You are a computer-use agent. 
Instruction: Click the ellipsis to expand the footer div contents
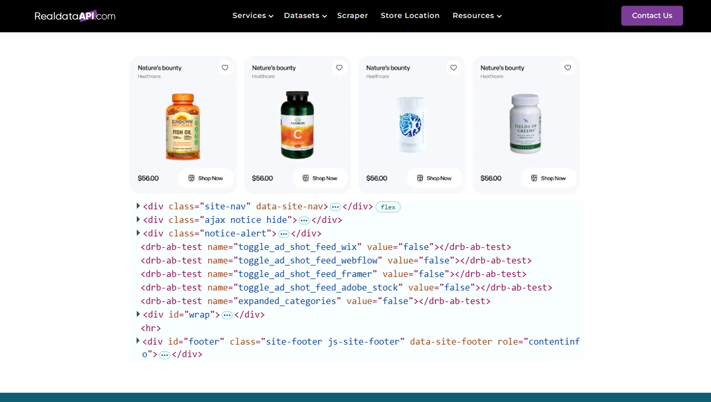(164, 355)
